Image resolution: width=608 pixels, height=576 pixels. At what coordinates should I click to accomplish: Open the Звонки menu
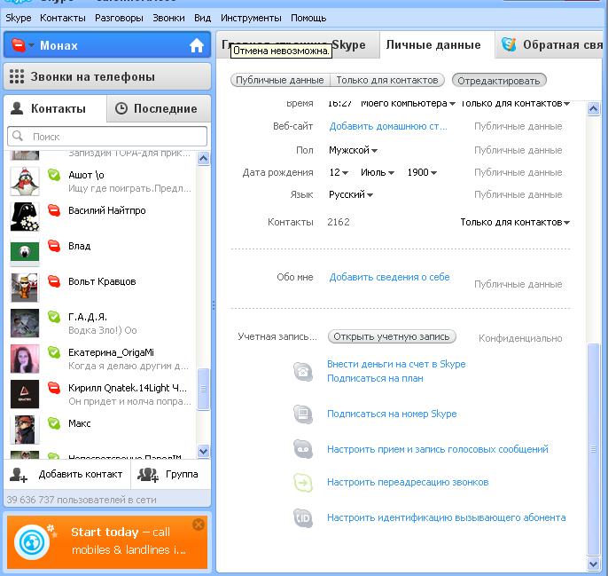[168, 18]
